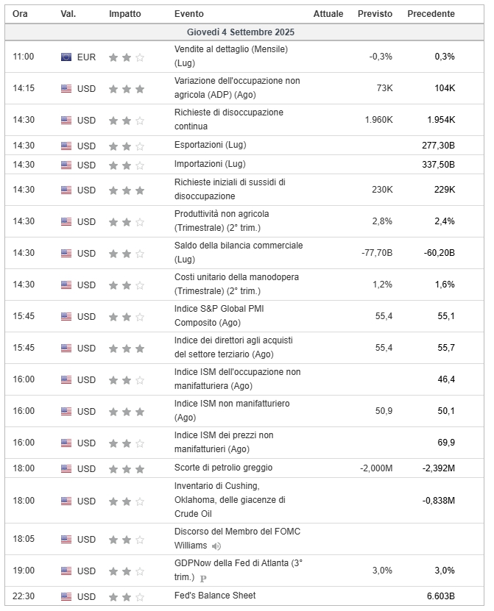Open the Importazioni (Lug) event
494x611 pixels.
click(210, 164)
